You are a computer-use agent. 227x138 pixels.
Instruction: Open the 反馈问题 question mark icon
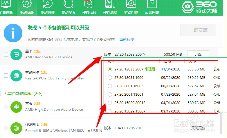point(152,4)
